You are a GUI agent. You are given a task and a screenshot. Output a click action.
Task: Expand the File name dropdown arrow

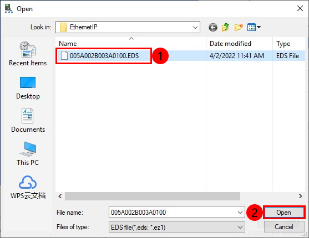[x=240, y=212]
